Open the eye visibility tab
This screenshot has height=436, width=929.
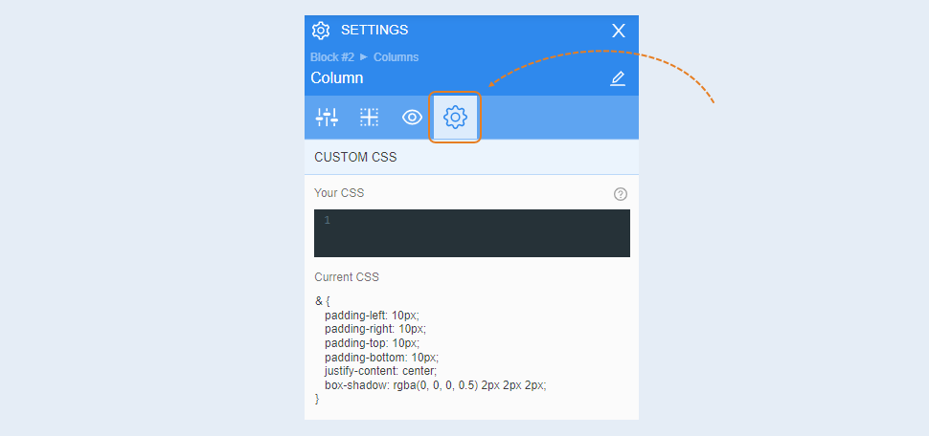click(x=412, y=118)
